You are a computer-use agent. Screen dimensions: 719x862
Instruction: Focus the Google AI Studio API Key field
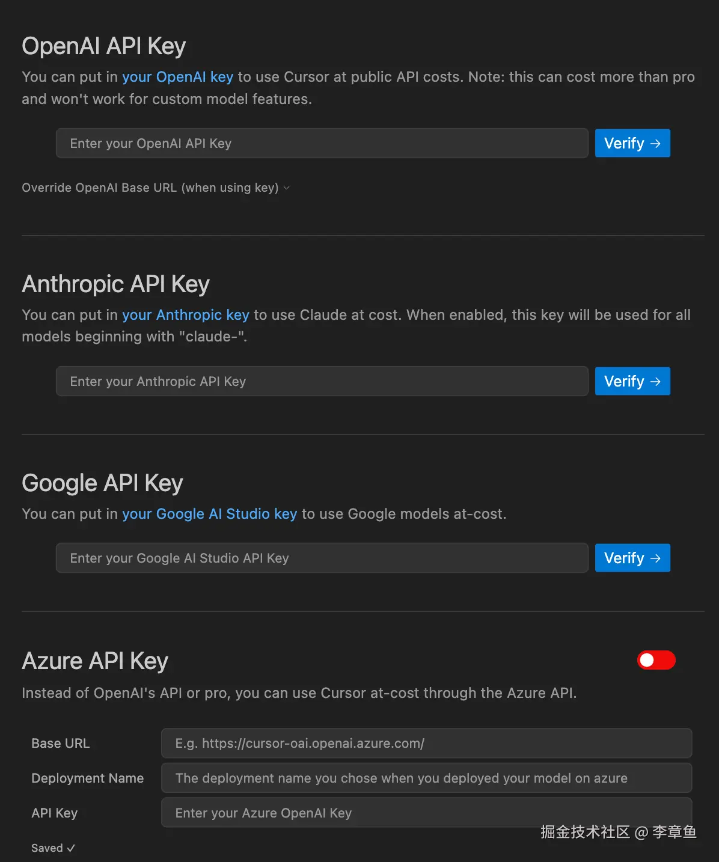tap(322, 558)
